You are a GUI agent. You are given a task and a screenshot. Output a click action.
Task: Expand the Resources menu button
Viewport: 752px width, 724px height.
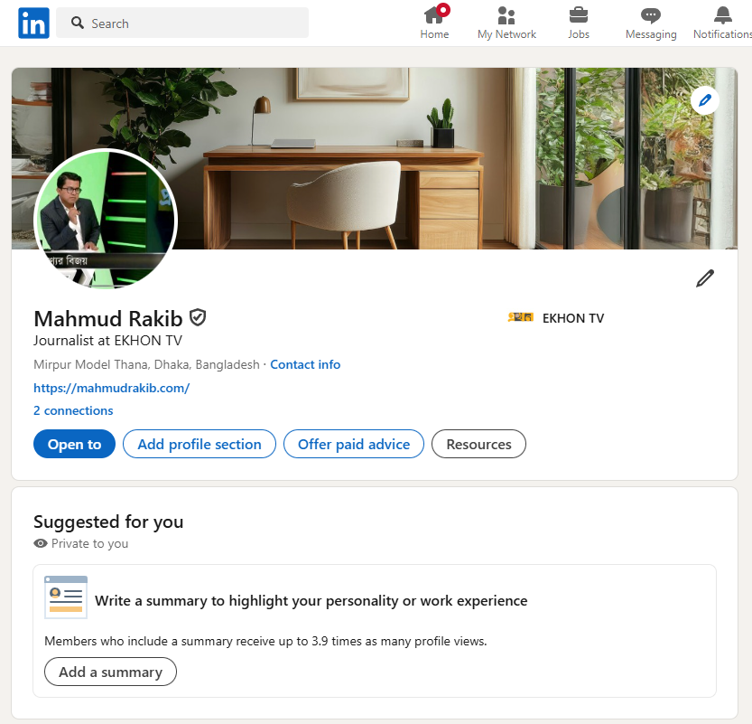pyautogui.click(x=478, y=444)
